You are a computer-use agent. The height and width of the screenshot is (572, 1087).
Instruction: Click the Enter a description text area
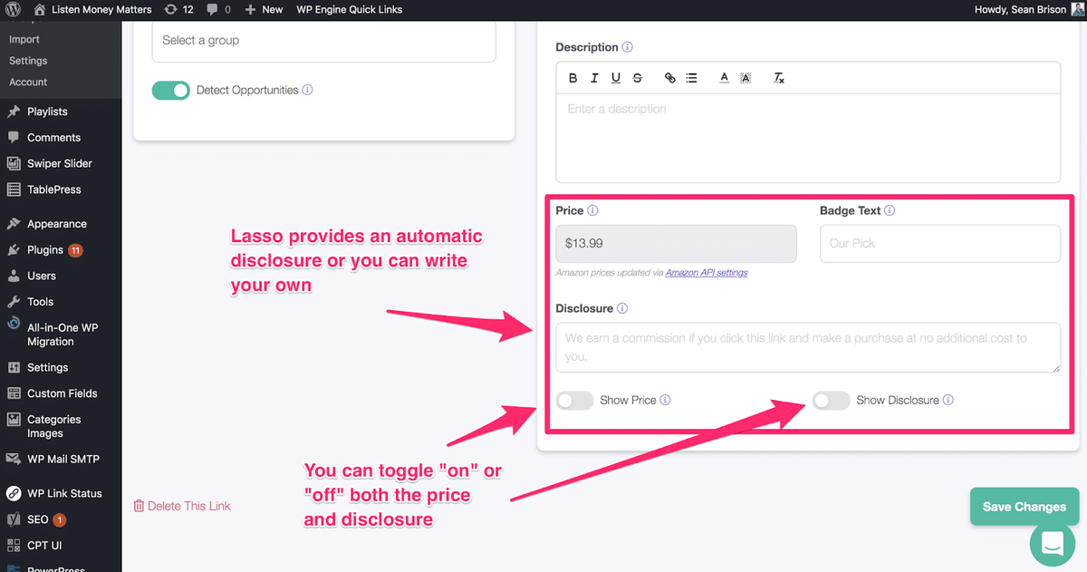click(x=808, y=138)
